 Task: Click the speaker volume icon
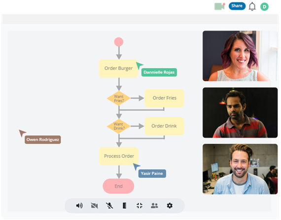point(79,206)
